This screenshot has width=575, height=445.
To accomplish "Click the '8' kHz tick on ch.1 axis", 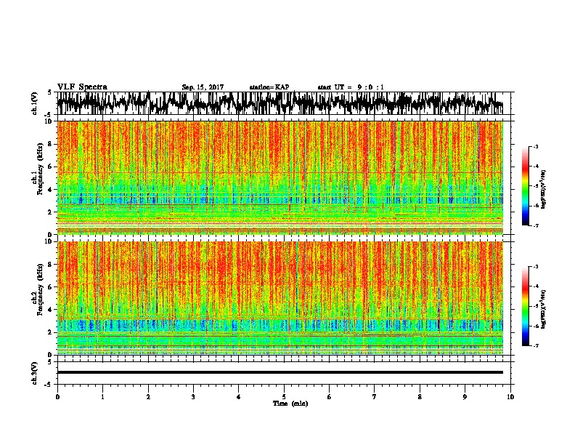I will coord(50,144).
